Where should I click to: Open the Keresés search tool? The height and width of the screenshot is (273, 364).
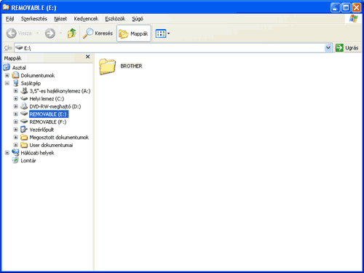[x=98, y=33]
